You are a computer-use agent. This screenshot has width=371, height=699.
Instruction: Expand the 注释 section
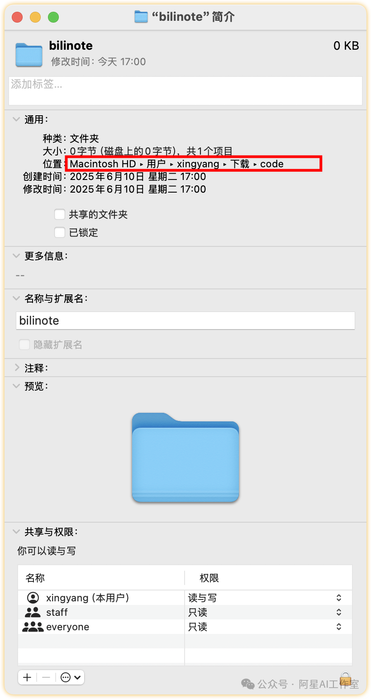16,368
